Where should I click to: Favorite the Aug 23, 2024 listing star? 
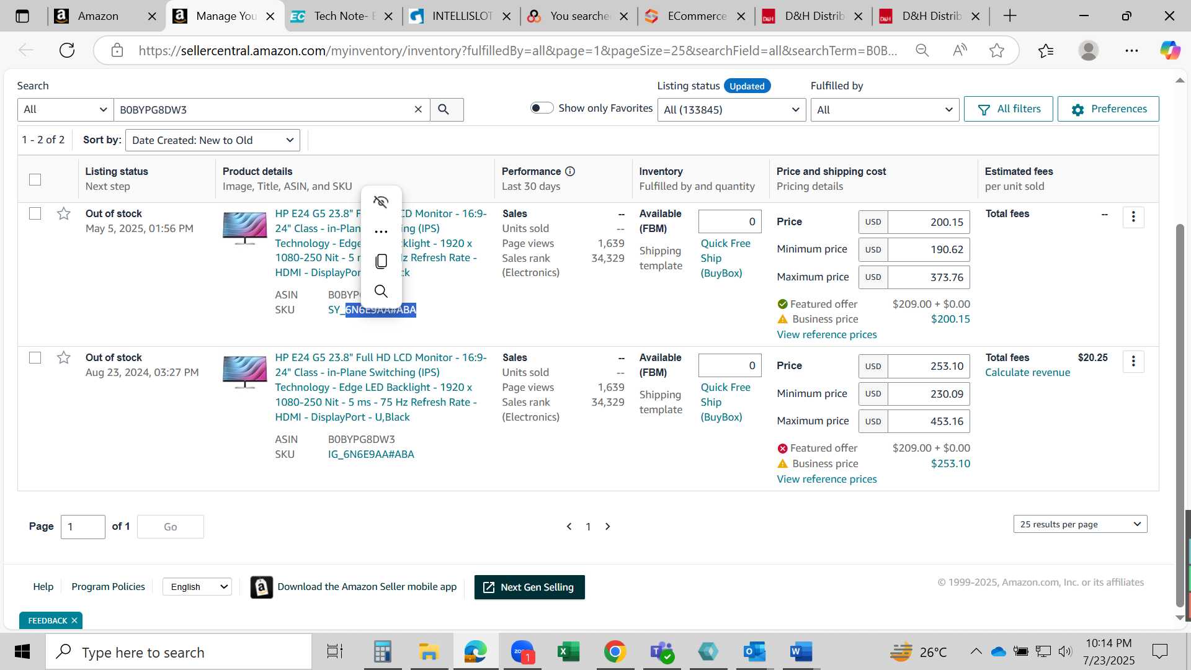63,358
